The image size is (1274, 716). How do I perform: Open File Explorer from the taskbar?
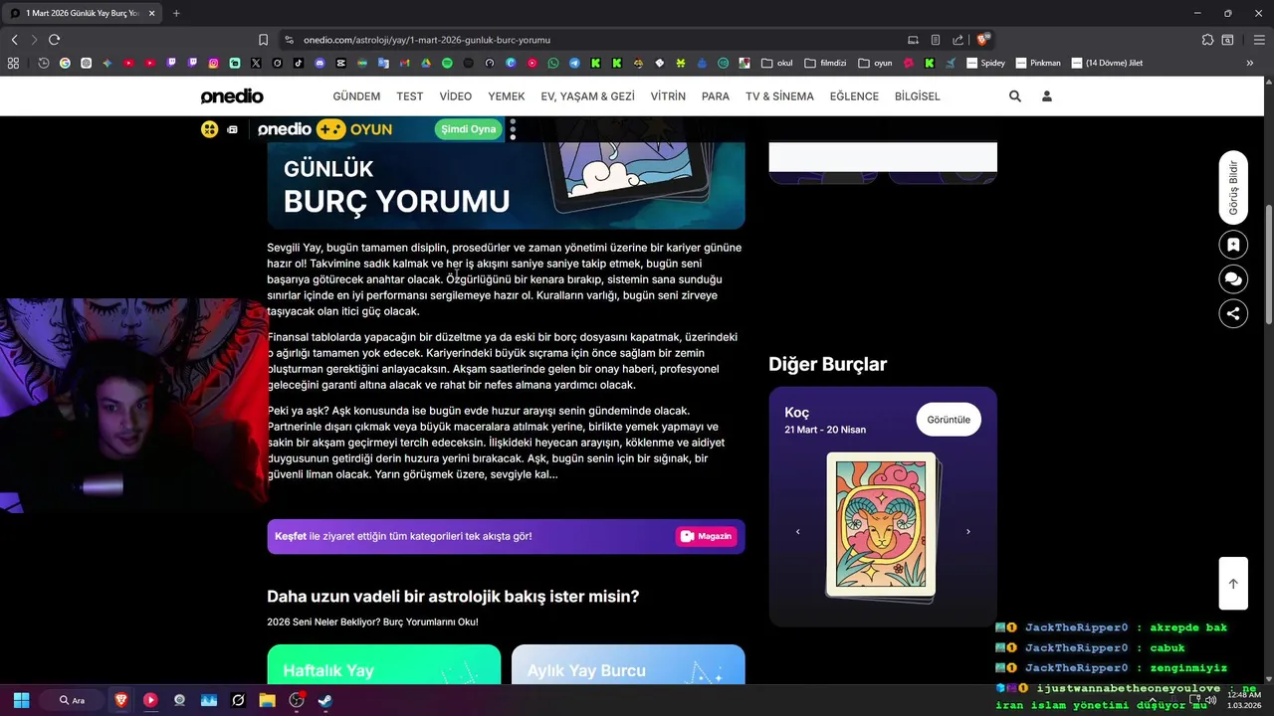click(x=267, y=700)
